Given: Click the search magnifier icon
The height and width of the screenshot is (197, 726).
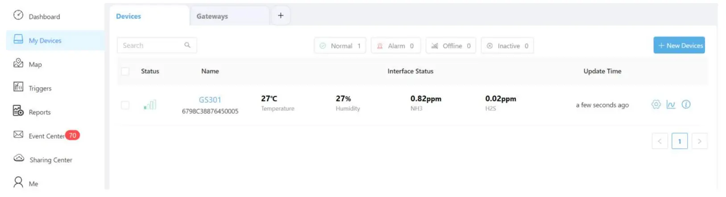Looking at the screenshot, I should point(187,45).
